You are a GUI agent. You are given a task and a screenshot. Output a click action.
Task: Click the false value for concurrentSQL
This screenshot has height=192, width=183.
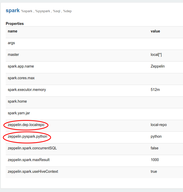(x=155, y=148)
